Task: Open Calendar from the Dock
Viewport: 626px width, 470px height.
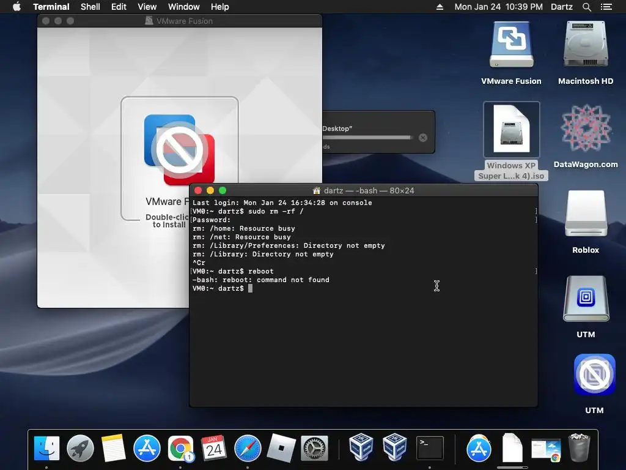Action: [x=214, y=448]
